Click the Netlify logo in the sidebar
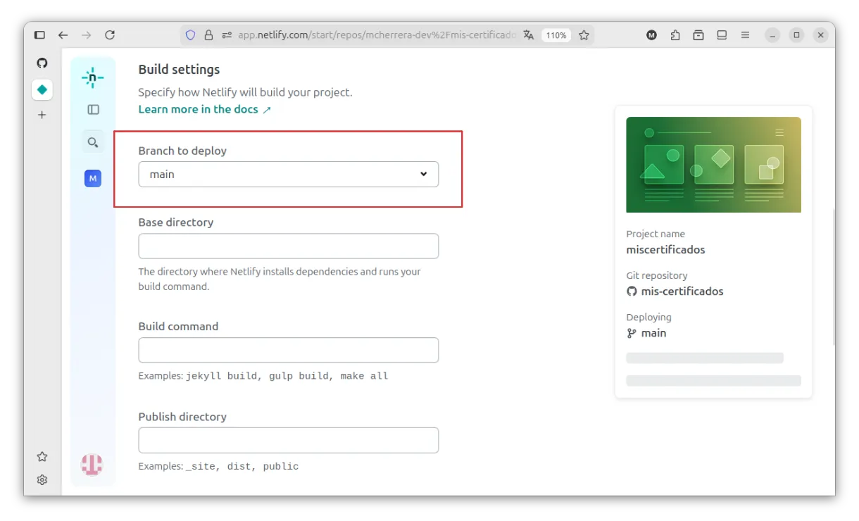 pos(92,78)
